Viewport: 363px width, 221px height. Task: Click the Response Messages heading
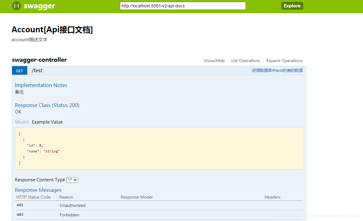tap(38, 190)
